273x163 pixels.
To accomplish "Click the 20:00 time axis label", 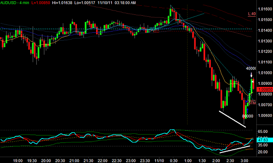I will (x=46, y=160).
